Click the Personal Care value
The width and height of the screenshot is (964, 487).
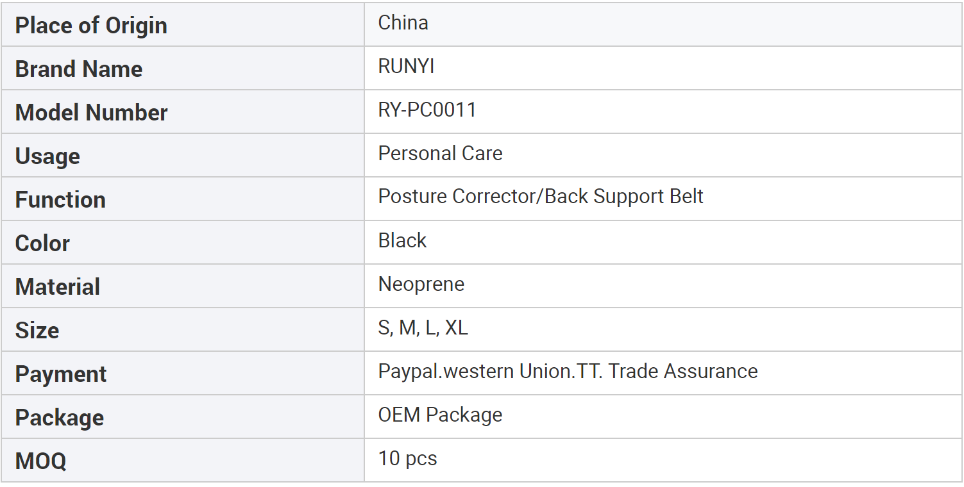pos(440,154)
